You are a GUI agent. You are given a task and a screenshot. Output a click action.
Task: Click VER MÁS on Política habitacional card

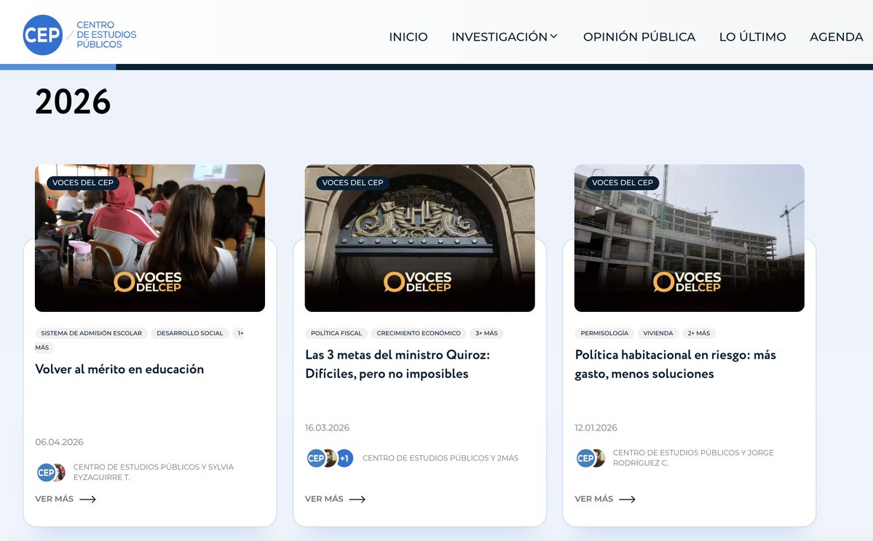pos(605,500)
